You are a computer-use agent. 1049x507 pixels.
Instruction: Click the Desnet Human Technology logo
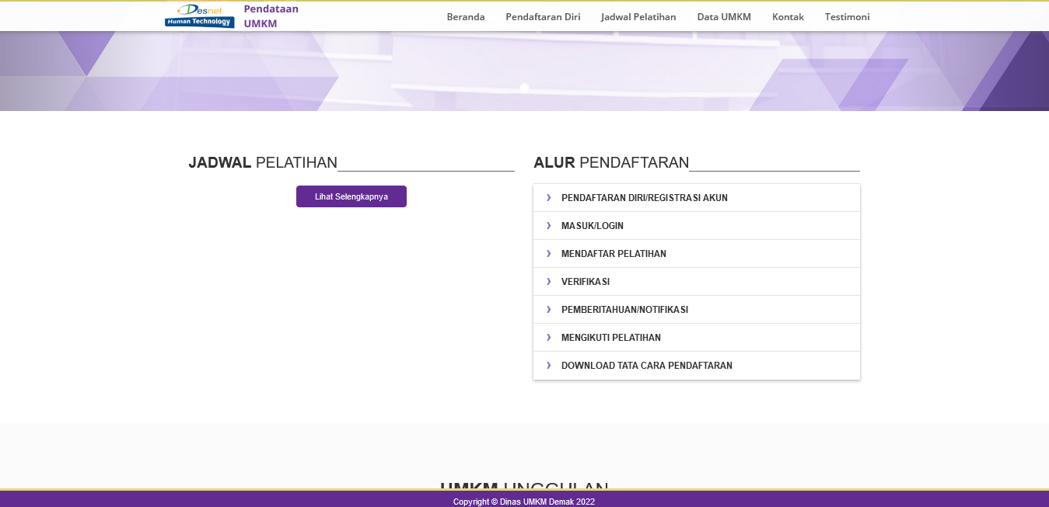coord(199,16)
